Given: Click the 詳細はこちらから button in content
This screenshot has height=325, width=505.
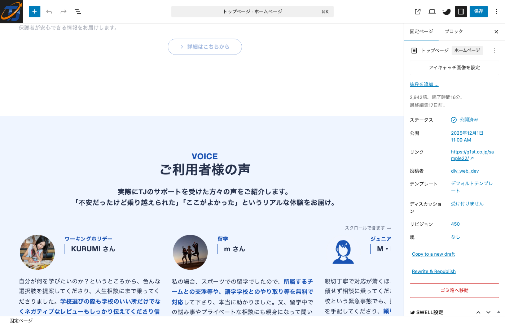Looking at the screenshot, I should [205, 47].
